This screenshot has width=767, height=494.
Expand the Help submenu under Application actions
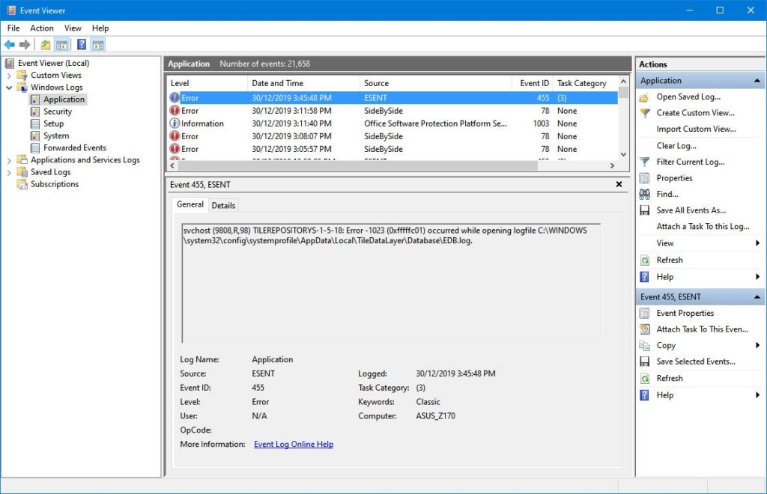point(757,277)
